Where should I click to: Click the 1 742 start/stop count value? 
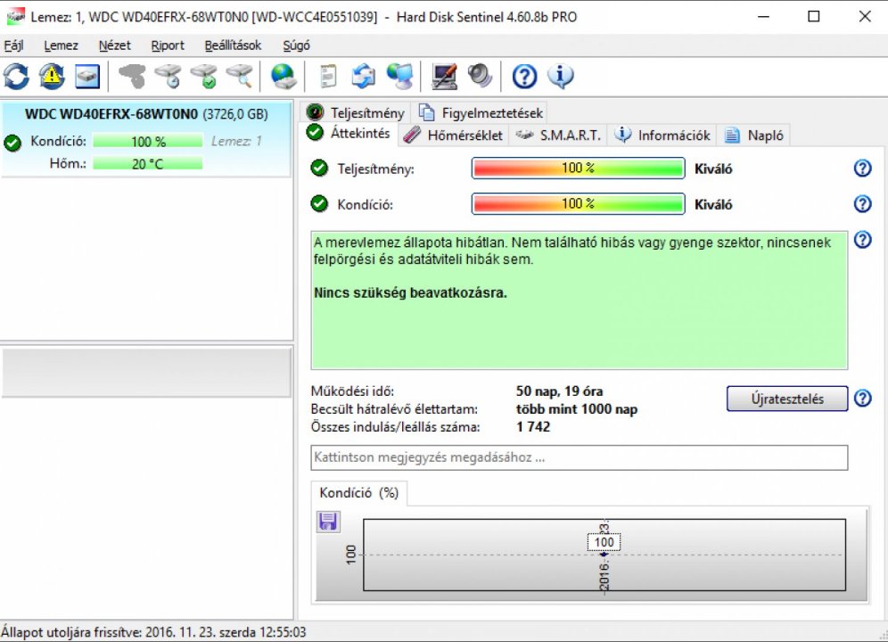coord(533,427)
